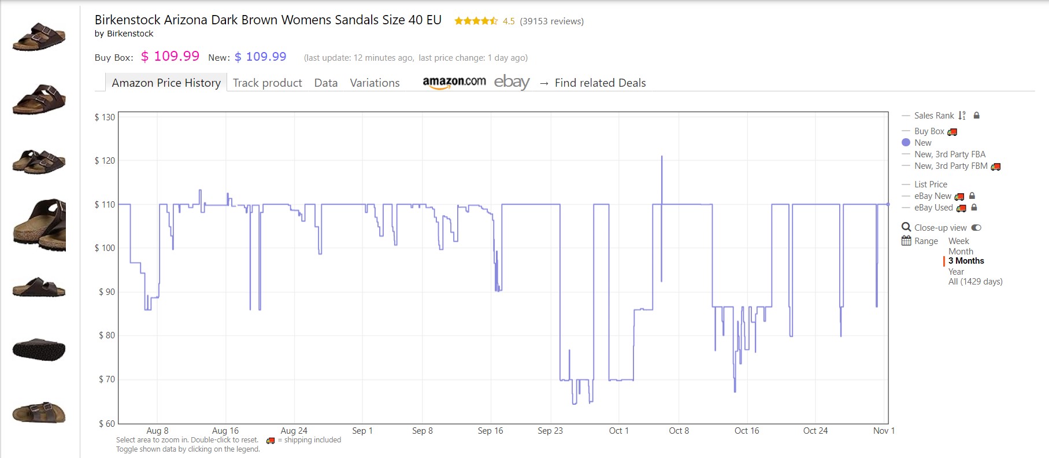Click the star rating icons

(x=476, y=21)
